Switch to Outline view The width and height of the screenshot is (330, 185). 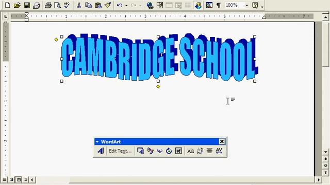coord(25,179)
